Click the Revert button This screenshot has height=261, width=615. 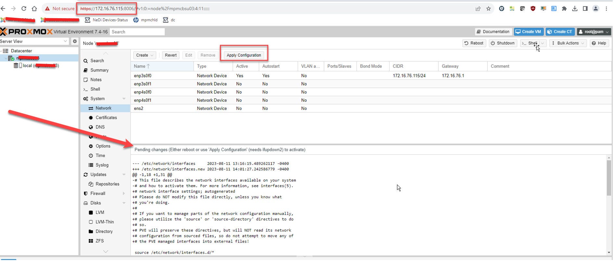point(171,55)
